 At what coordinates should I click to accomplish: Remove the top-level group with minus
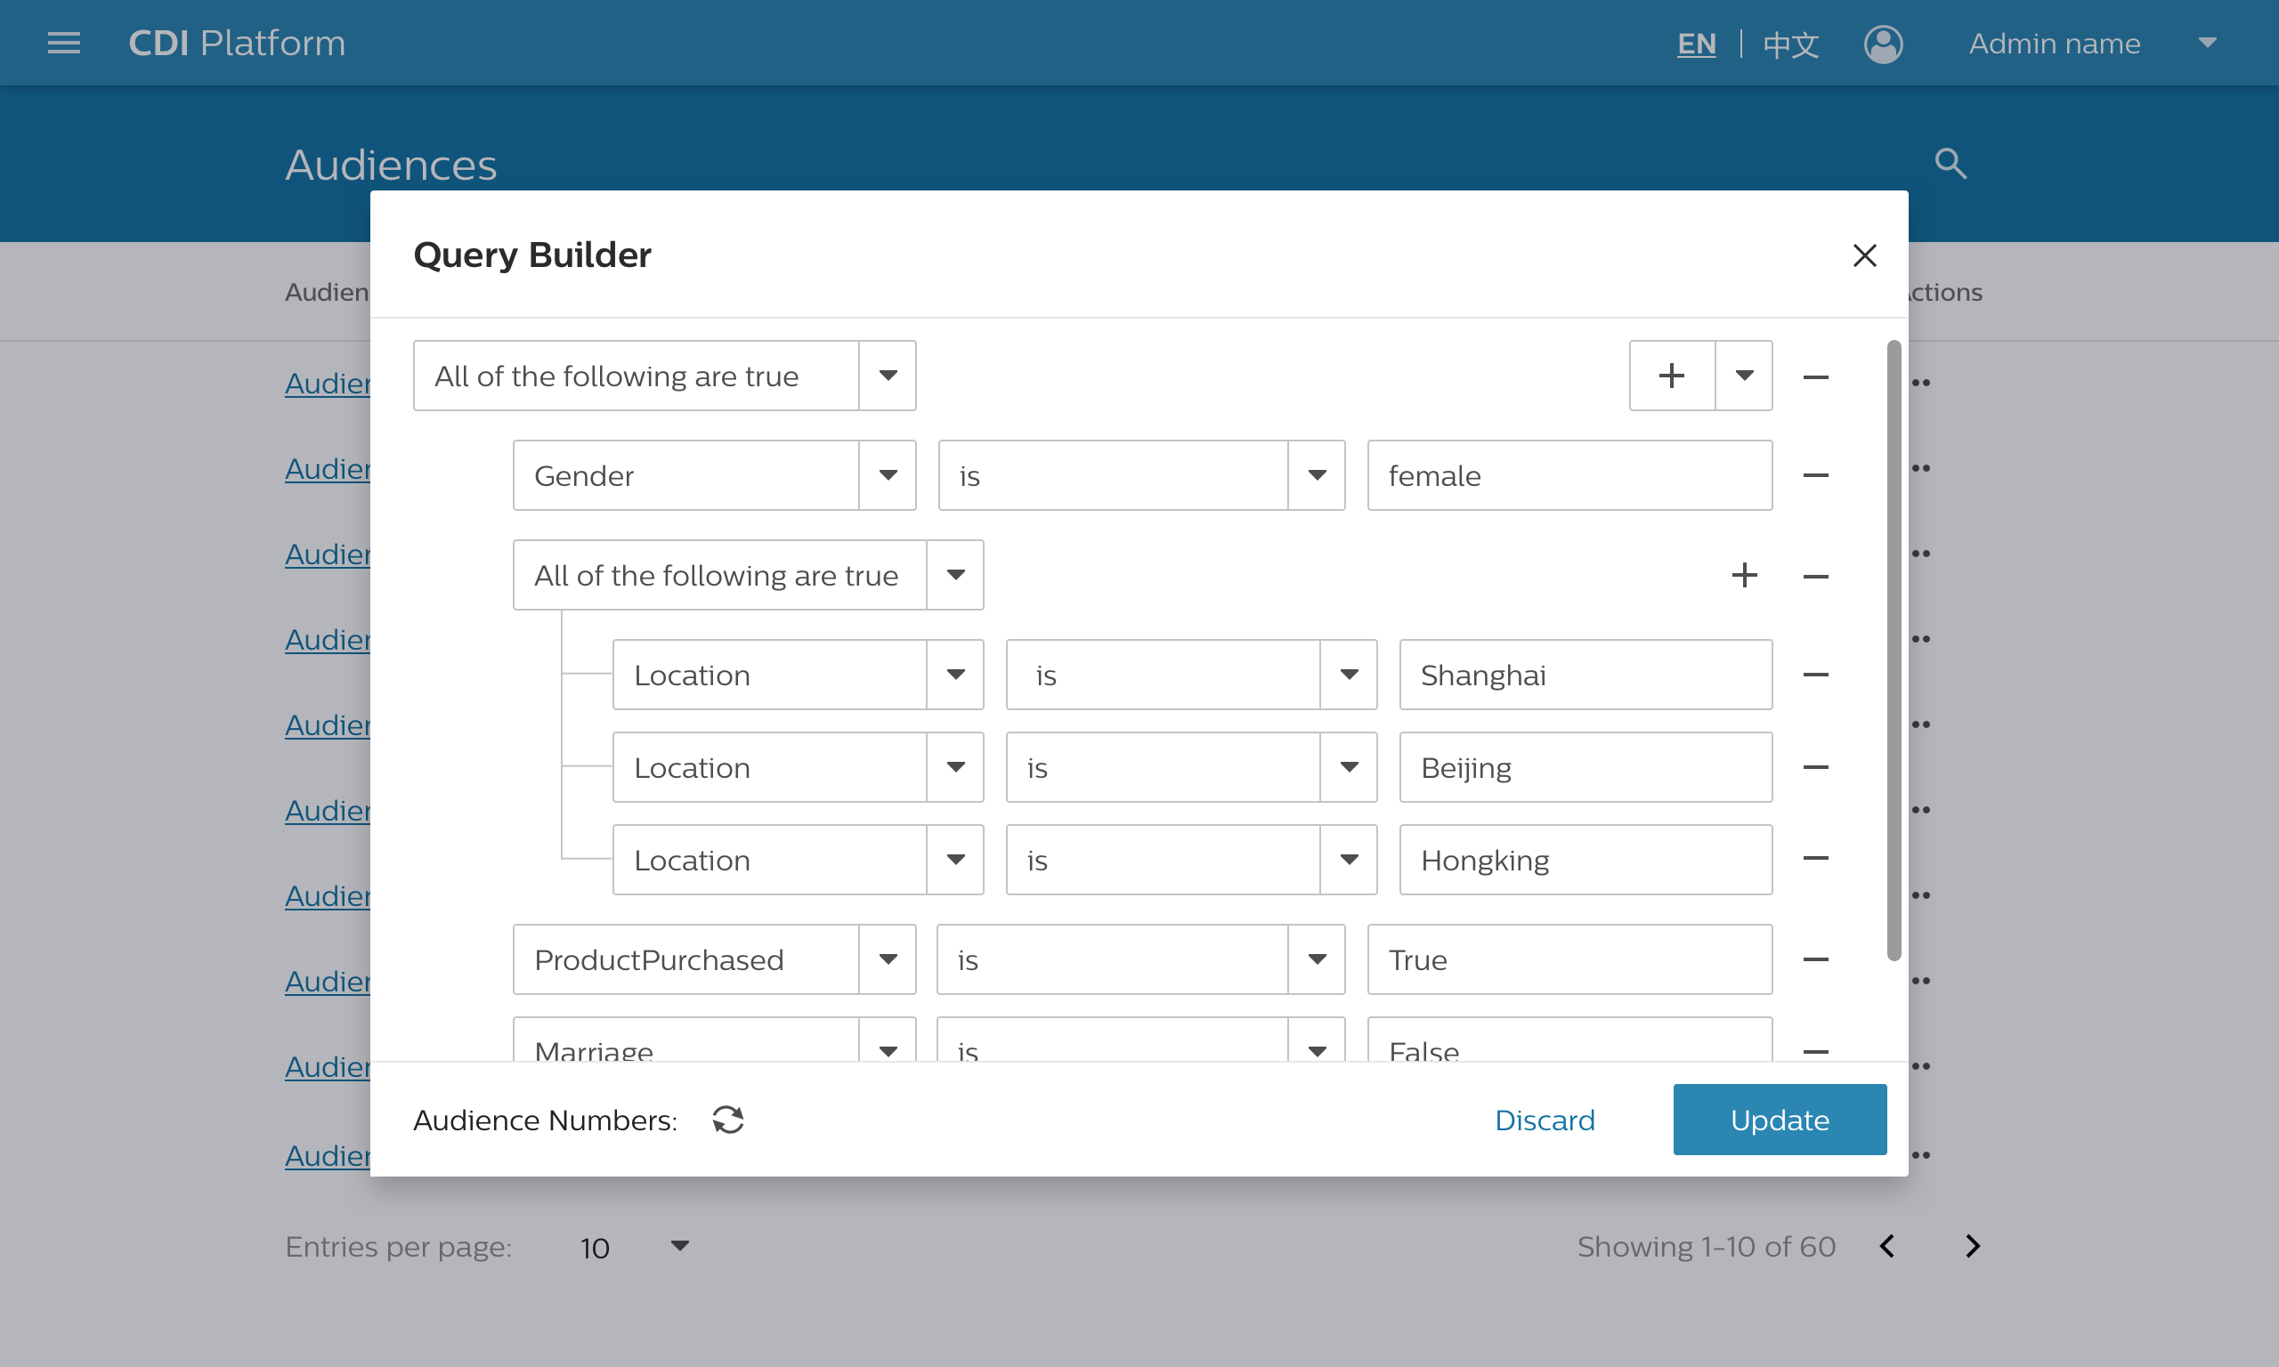[x=1816, y=376]
